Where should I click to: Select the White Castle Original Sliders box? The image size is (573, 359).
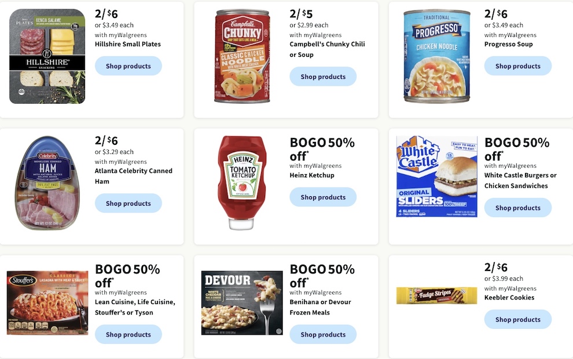click(x=436, y=177)
